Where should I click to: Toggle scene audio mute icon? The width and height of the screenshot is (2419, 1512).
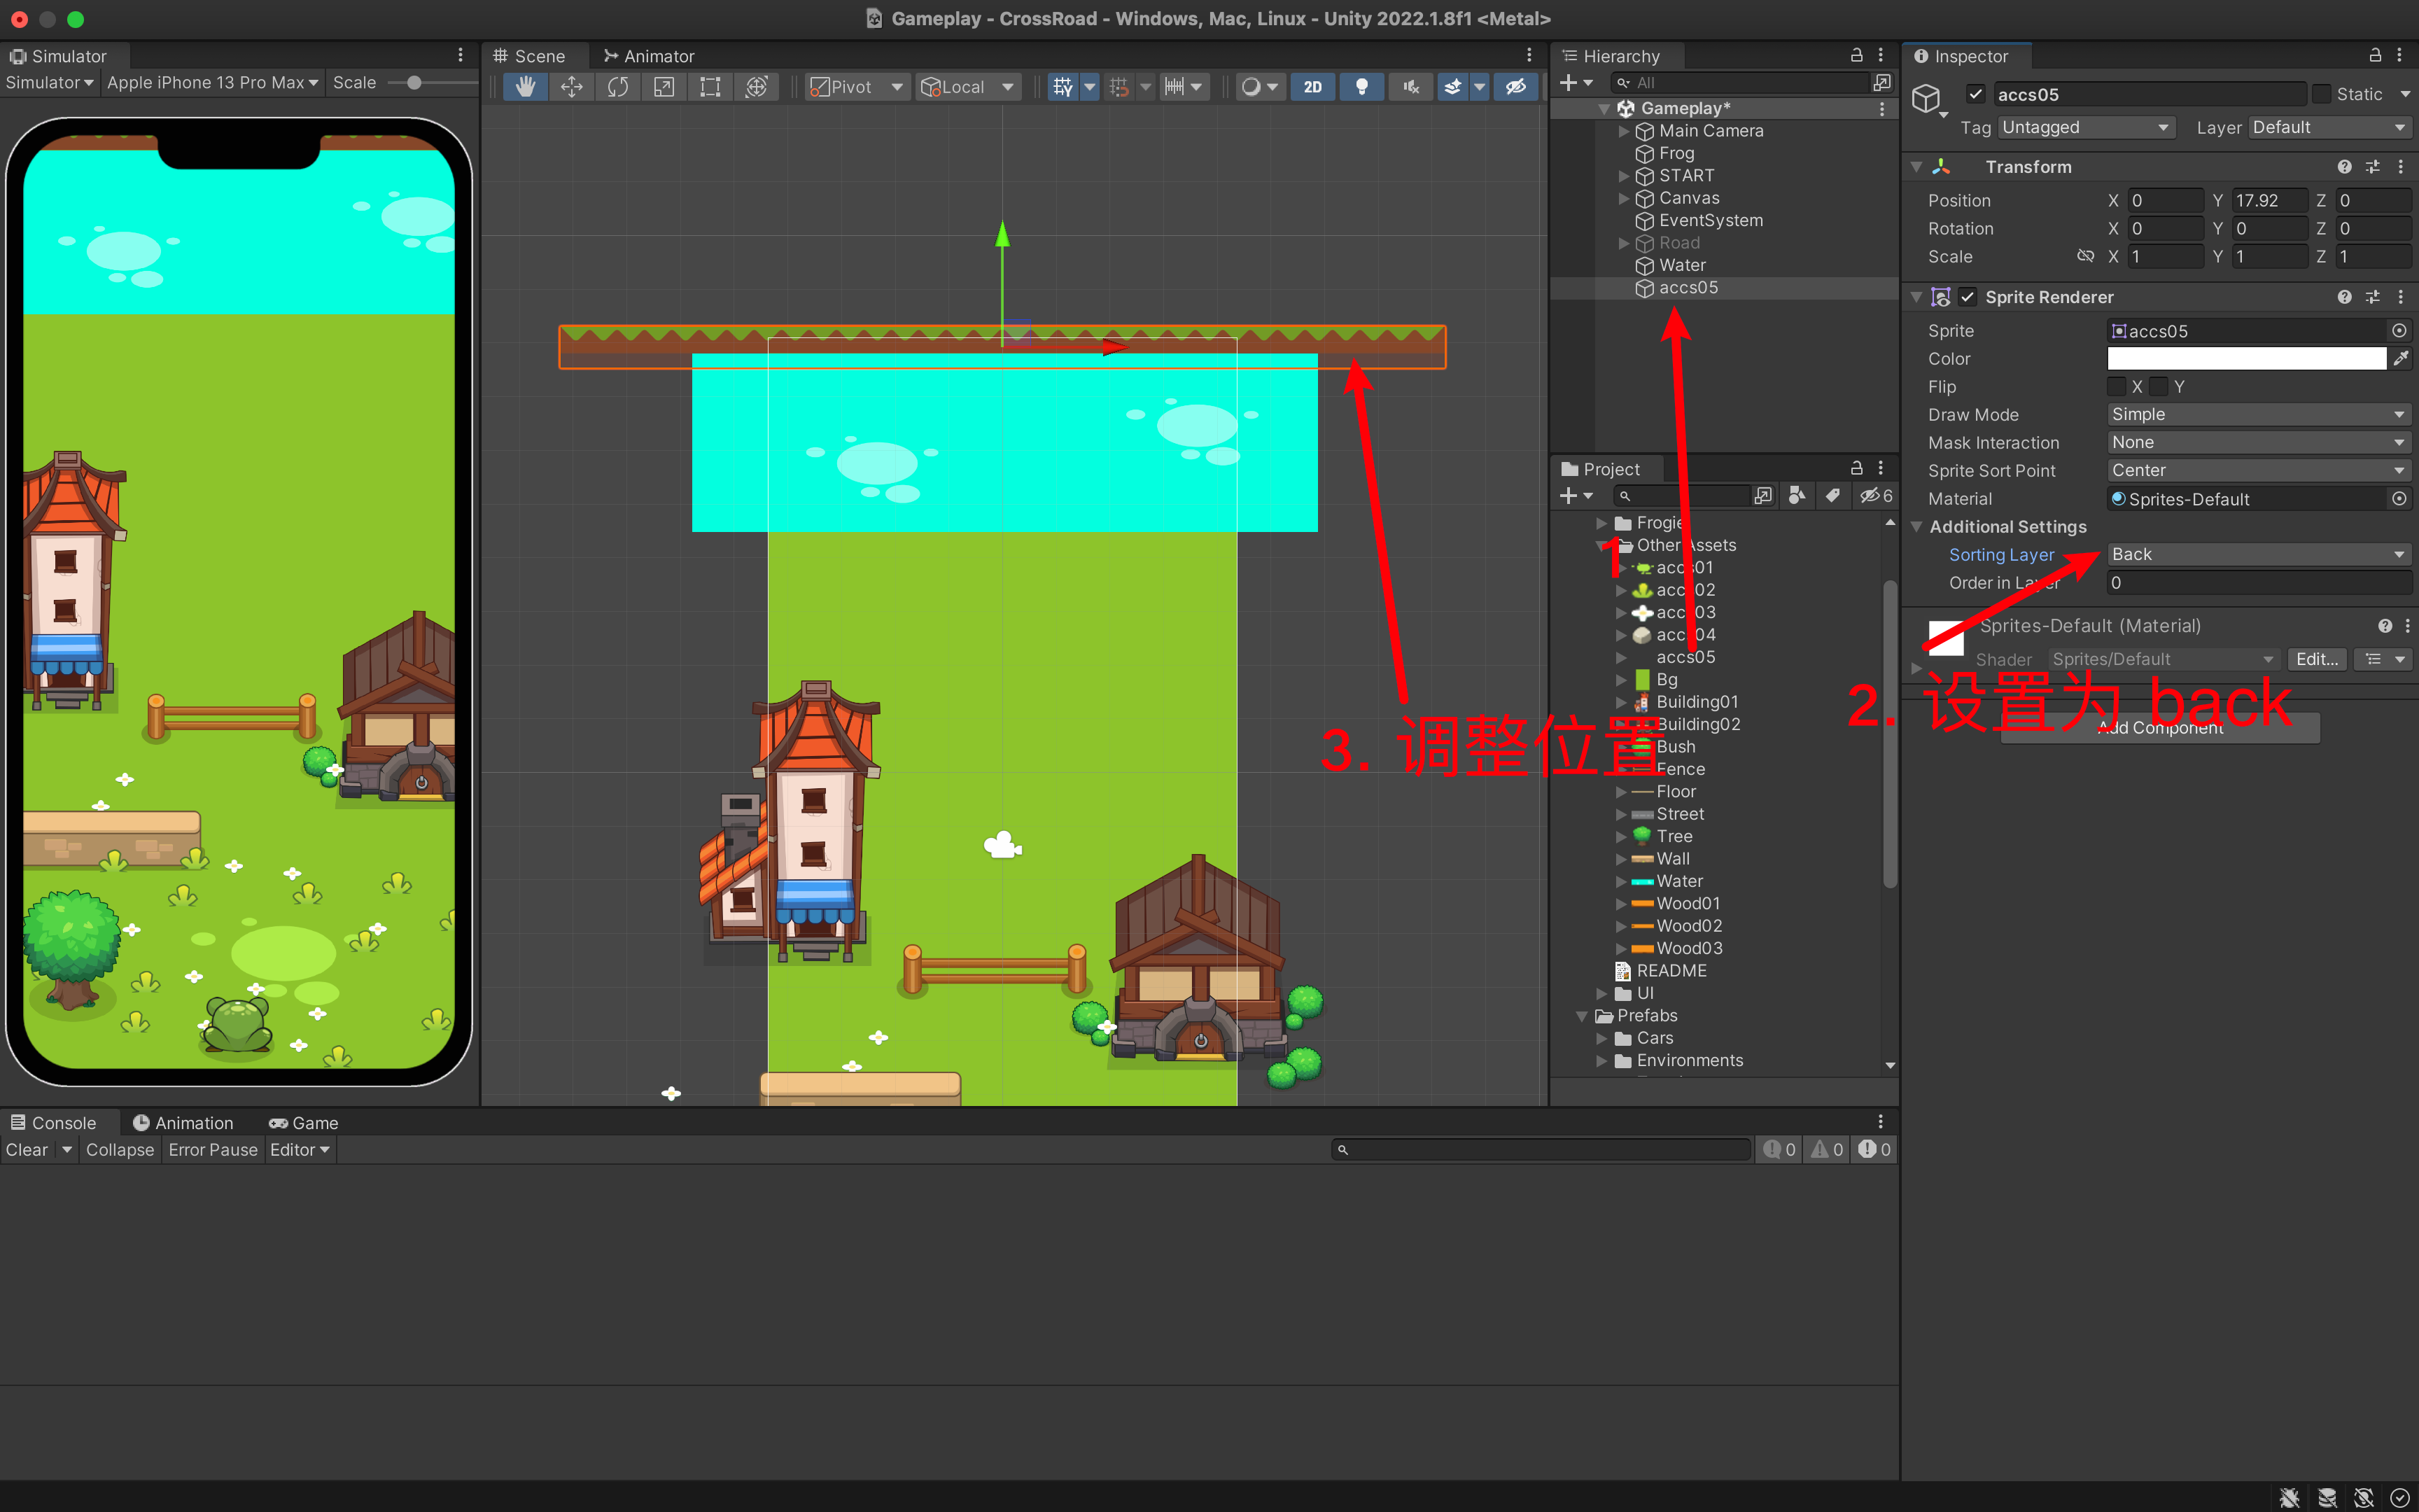[x=1410, y=87]
